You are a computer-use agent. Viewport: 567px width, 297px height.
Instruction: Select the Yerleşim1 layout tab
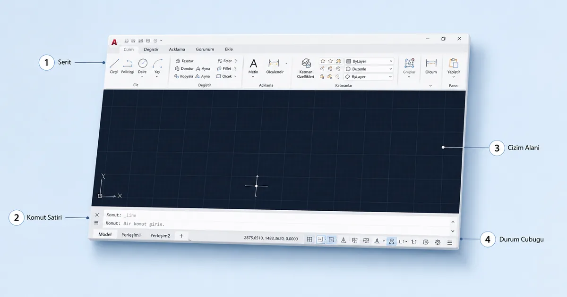click(x=131, y=235)
